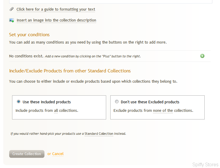Click the "Use these Included products" label

point(47,102)
